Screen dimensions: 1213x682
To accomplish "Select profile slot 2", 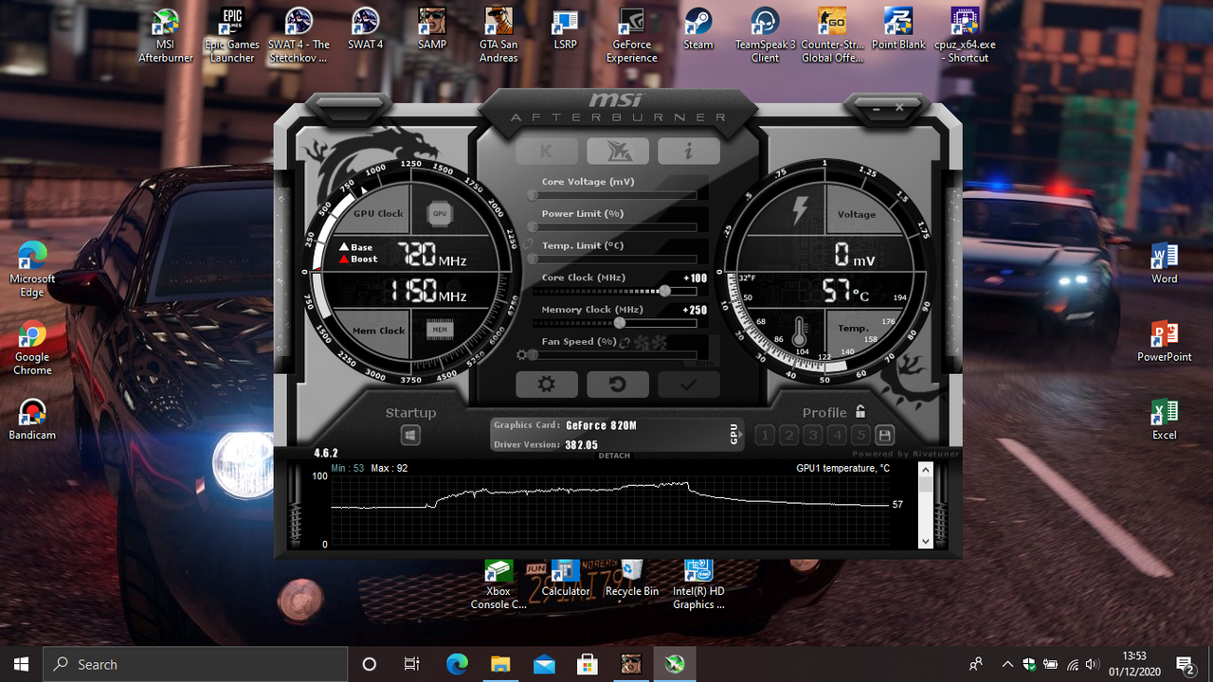I will pyautogui.click(x=788, y=436).
